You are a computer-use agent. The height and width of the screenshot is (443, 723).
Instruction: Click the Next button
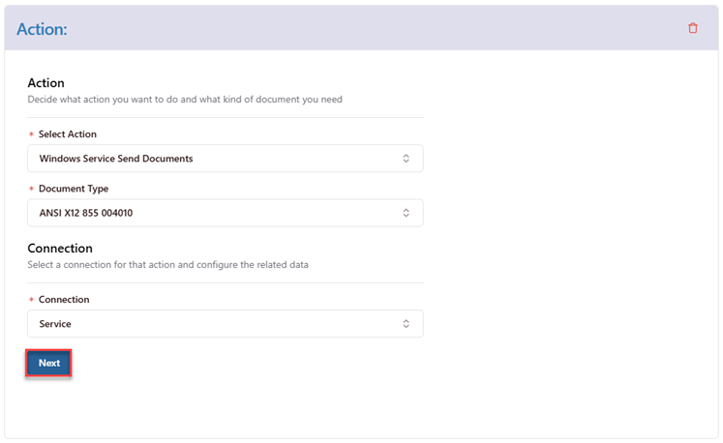pyautogui.click(x=48, y=364)
